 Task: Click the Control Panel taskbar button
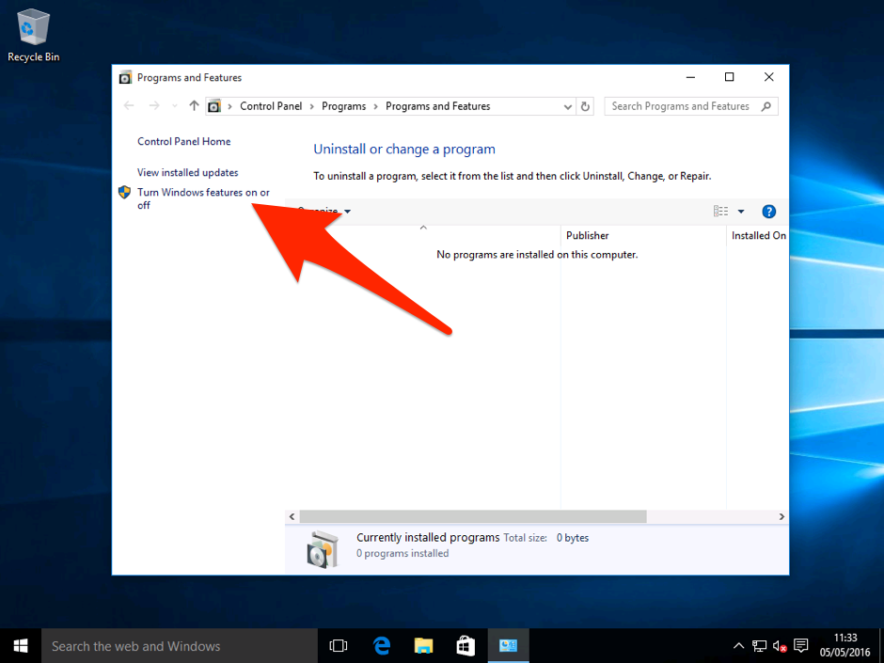coord(508,646)
